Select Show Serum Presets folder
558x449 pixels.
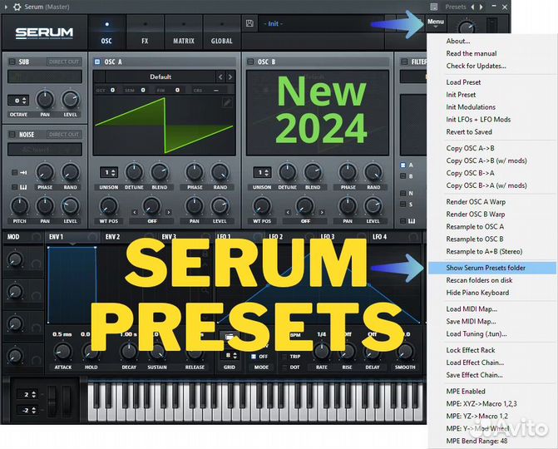491,268
